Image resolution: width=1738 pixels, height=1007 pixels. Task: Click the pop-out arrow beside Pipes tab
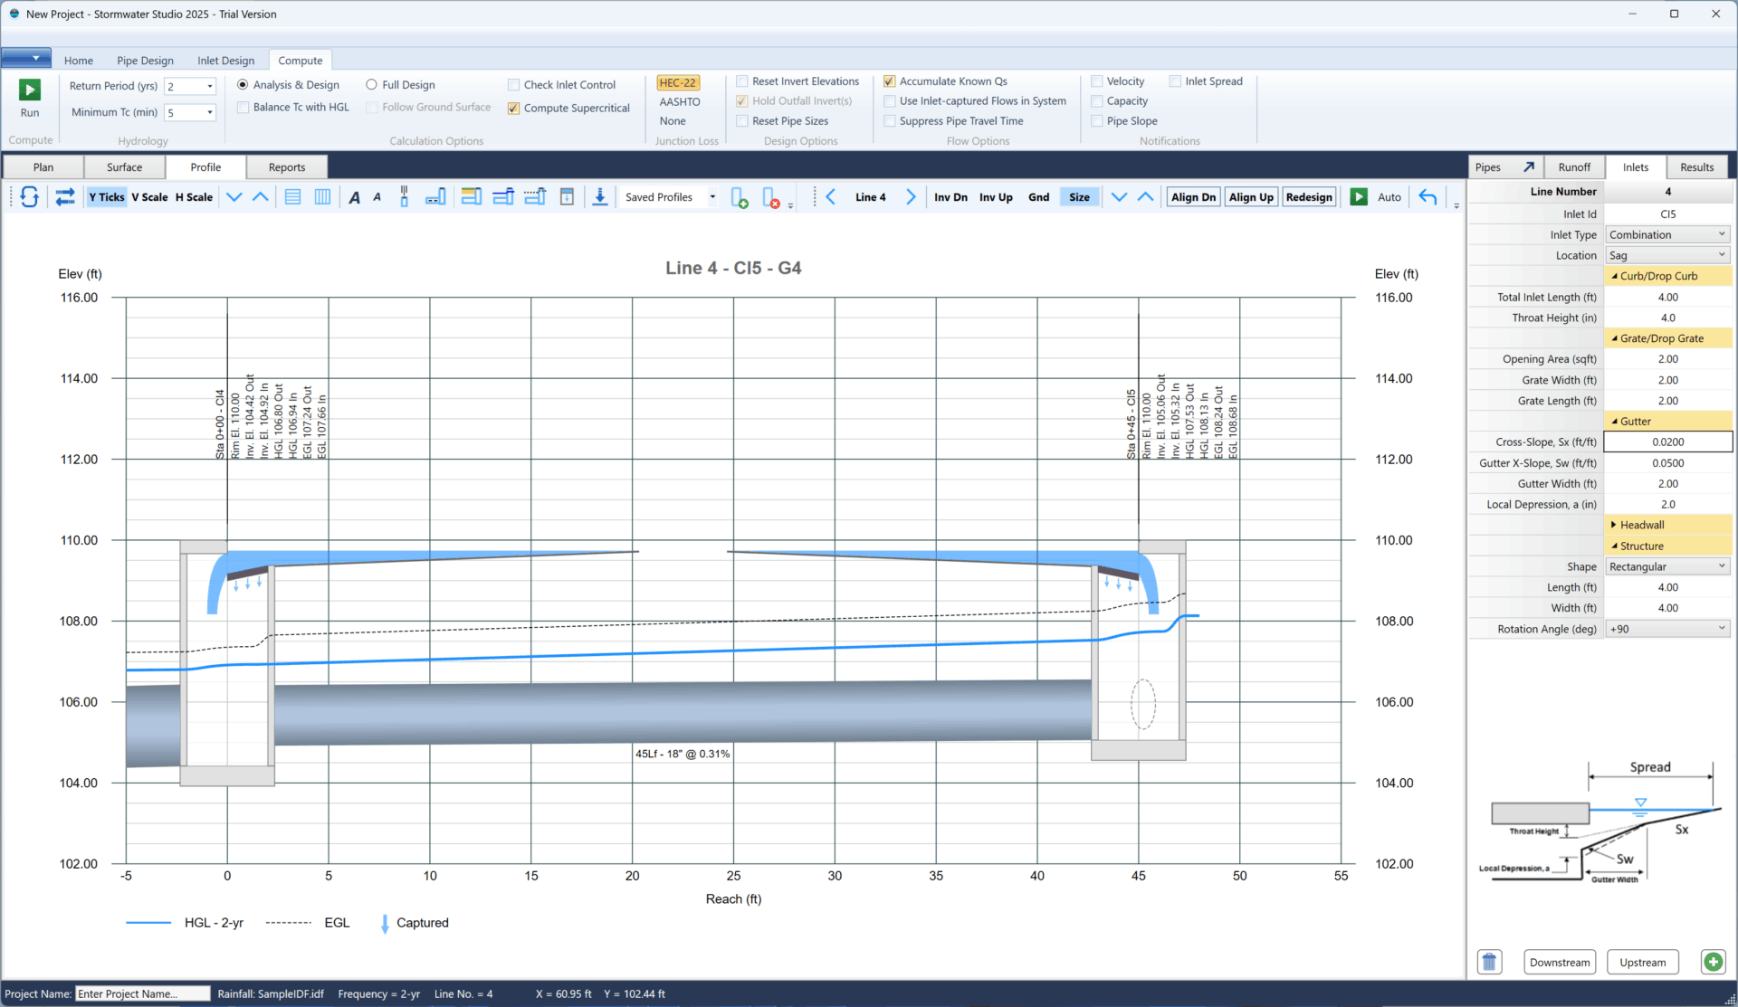(1528, 167)
